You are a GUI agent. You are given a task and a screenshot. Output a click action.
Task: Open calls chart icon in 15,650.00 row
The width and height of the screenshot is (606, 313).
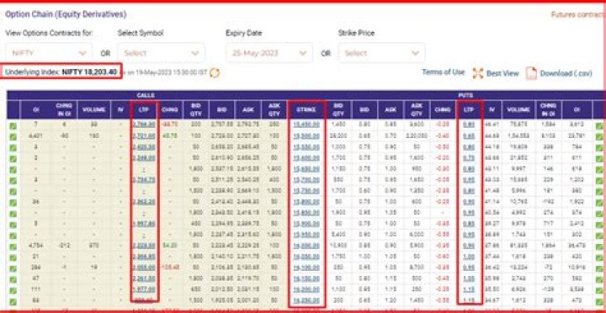click(x=13, y=170)
